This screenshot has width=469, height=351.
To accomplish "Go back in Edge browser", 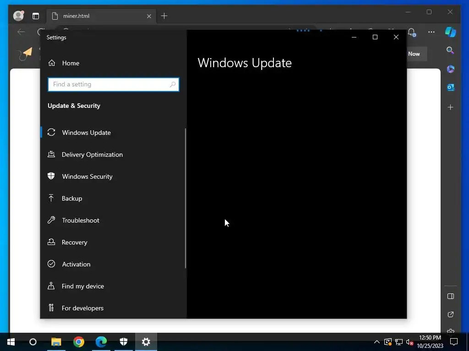I will (x=21, y=32).
